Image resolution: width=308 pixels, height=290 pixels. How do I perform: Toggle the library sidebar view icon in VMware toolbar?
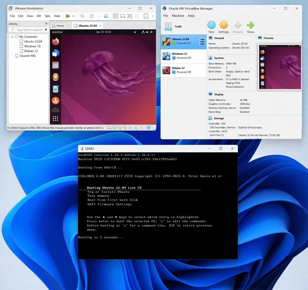[x=116, y=16]
